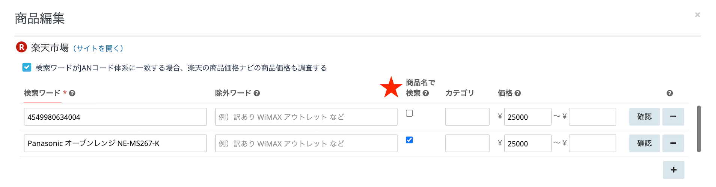Remove the Panasonic search row with minus

(673, 143)
